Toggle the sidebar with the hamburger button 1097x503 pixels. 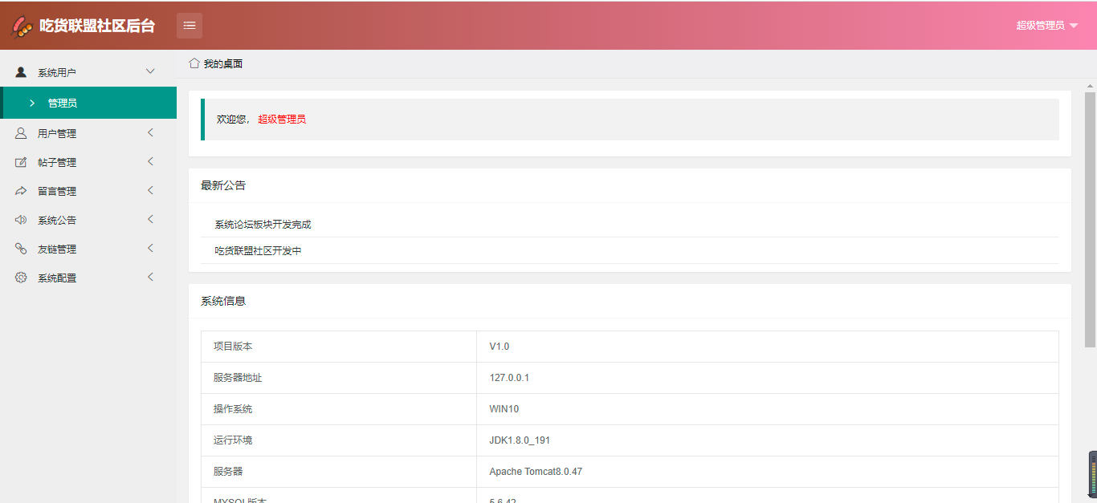tap(190, 26)
